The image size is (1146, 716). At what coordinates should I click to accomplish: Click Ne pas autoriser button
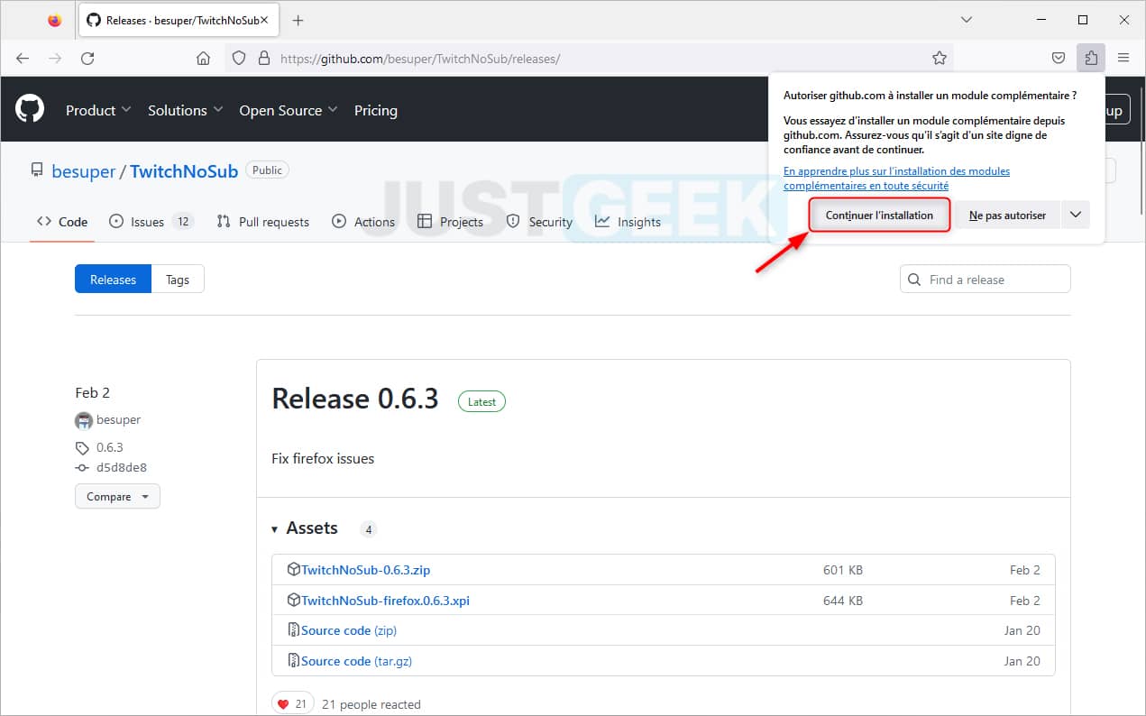(x=1007, y=216)
